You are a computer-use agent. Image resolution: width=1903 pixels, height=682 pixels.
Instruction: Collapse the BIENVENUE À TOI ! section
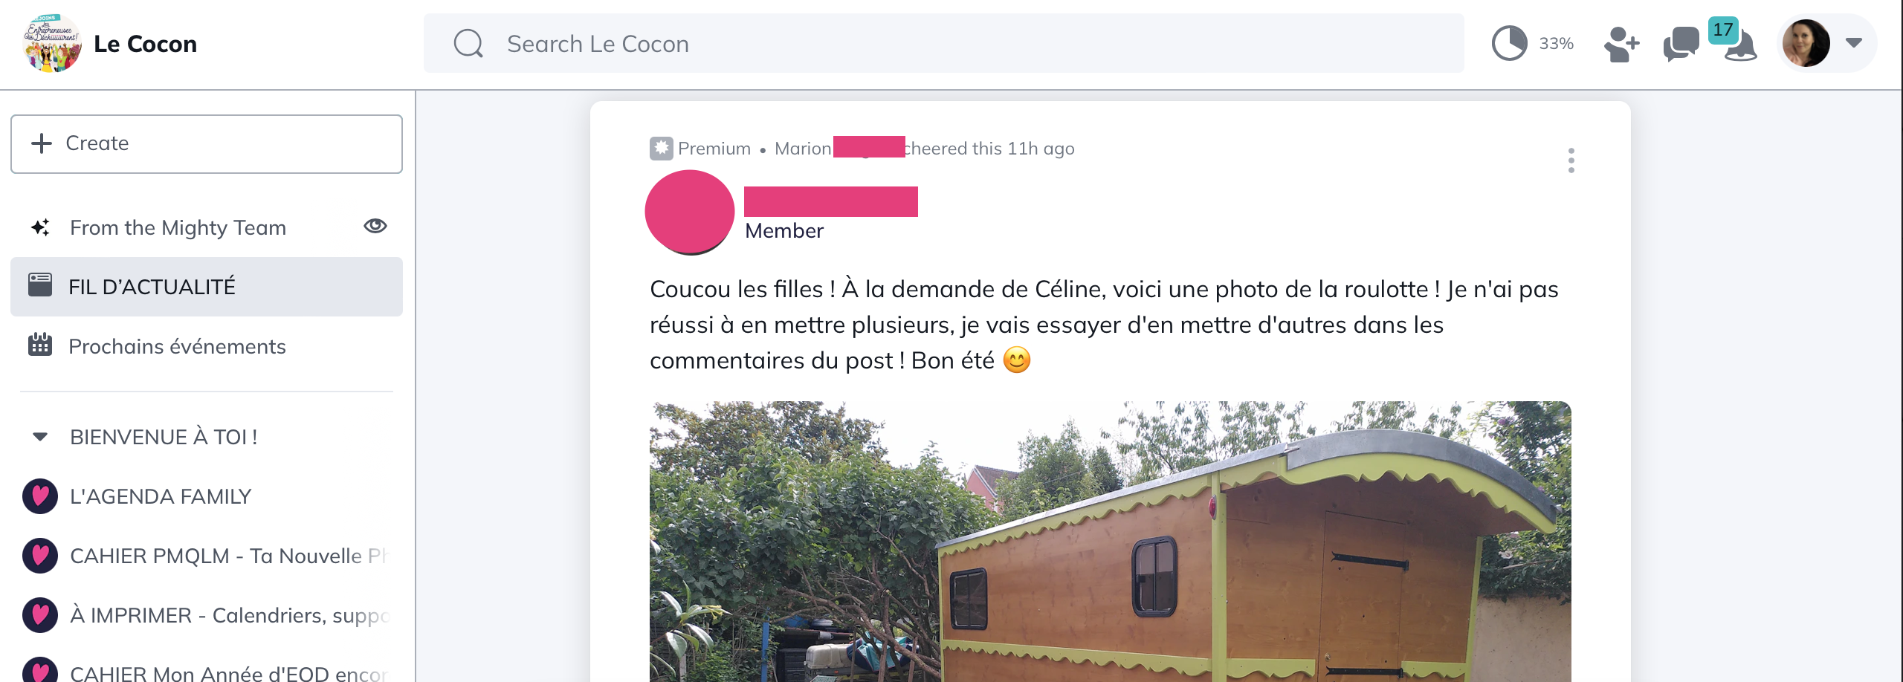click(40, 437)
